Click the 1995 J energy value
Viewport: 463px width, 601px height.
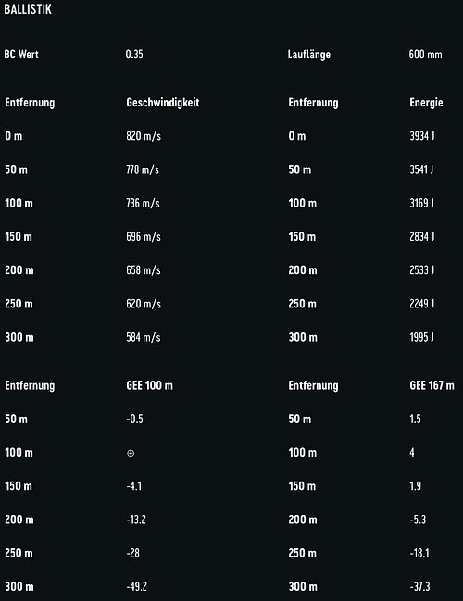point(421,337)
